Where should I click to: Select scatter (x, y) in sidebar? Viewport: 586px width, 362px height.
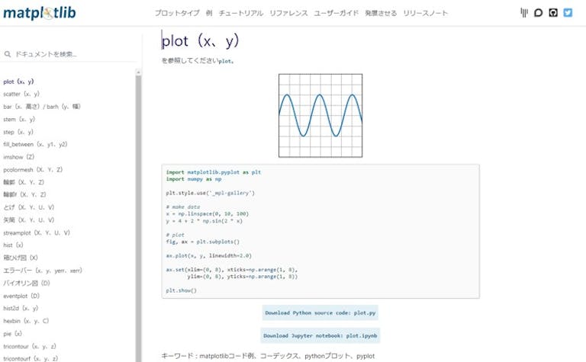[x=21, y=94]
